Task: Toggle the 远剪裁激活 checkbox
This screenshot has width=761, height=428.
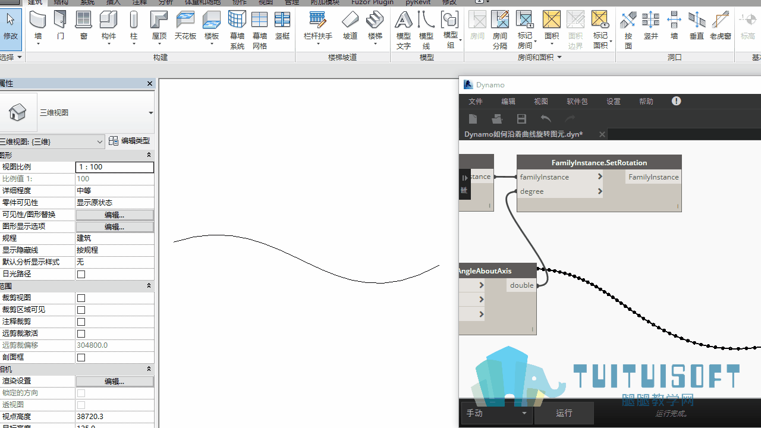Action: click(81, 333)
